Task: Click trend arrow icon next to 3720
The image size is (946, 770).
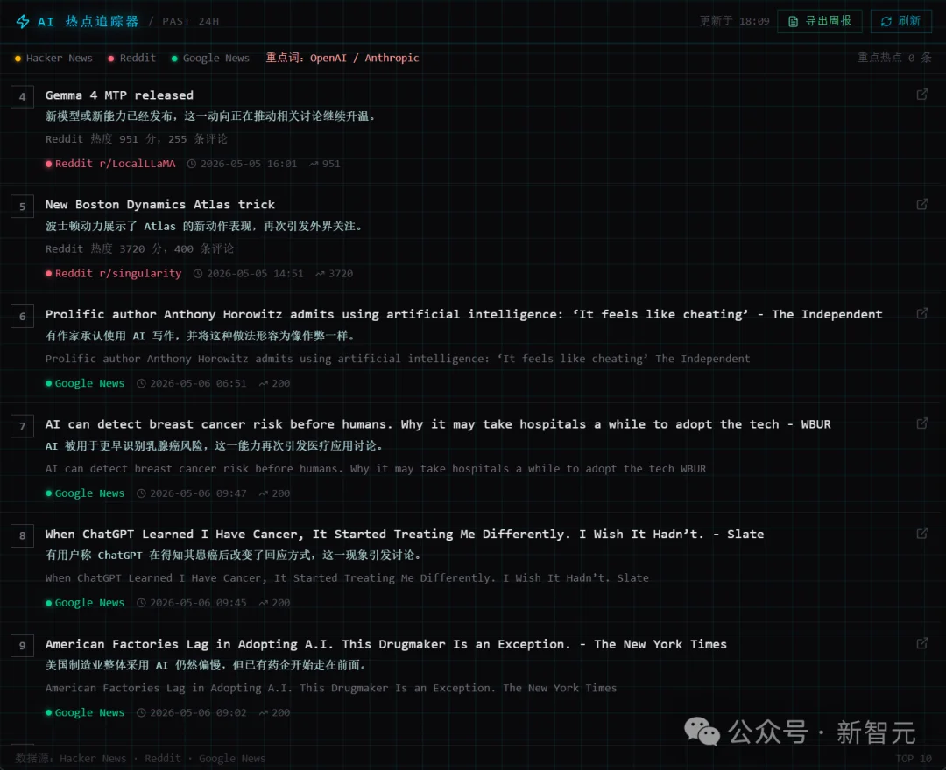Action: 320,274
